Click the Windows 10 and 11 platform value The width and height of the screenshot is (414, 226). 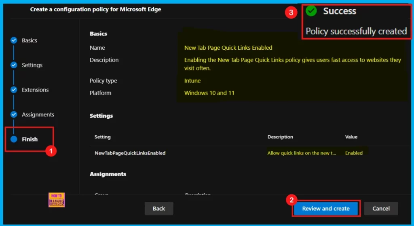(x=209, y=93)
